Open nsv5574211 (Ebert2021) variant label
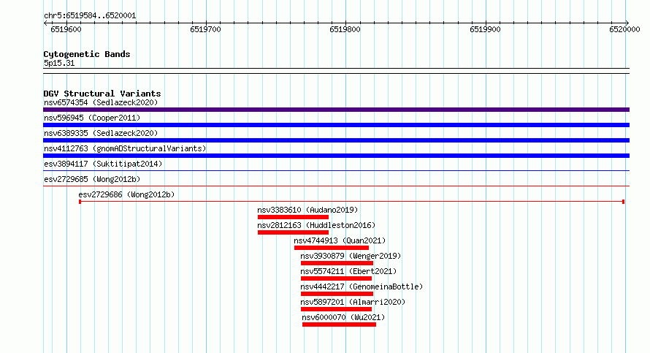This screenshot has height=353, width=650. click(x=348, y=271)
